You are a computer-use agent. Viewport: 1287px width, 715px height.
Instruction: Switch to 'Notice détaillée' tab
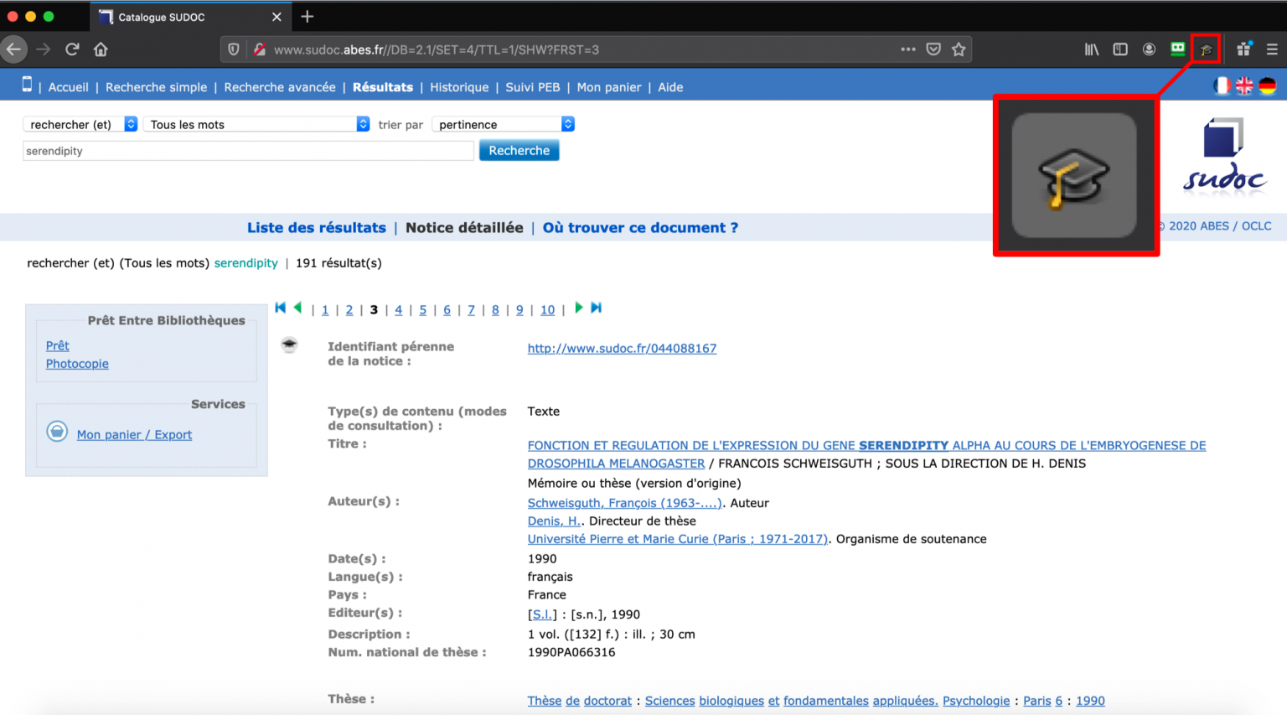click(464, 227)
